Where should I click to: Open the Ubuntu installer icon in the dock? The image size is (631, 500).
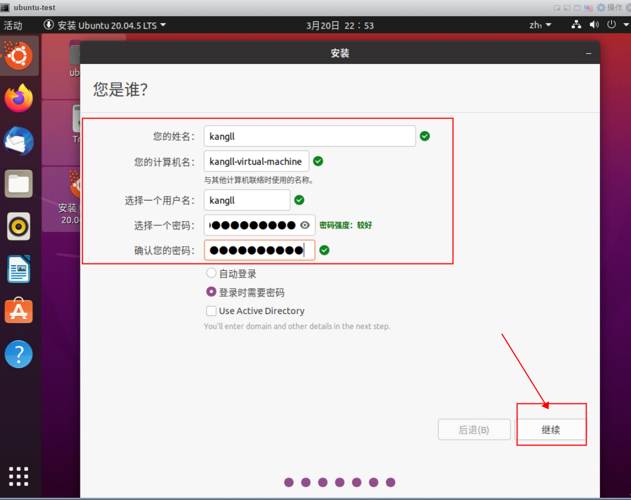pyautogui.click(x=19, y=56)
